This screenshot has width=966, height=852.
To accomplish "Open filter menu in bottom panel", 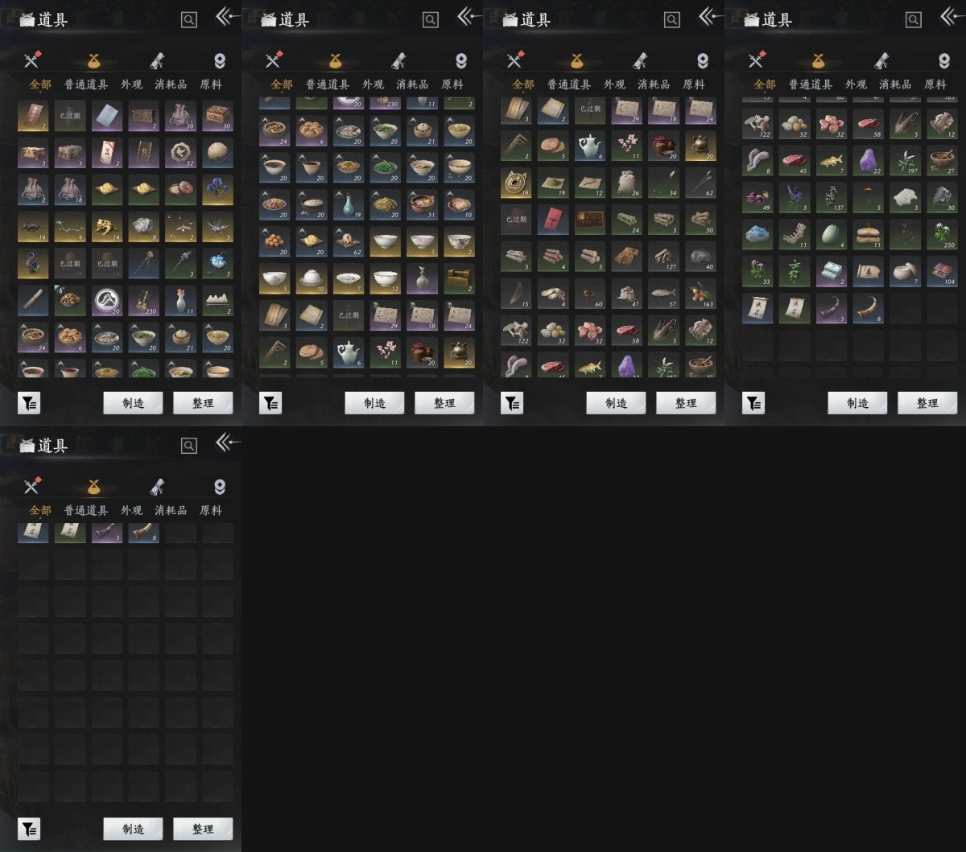I will tap(29, 829).
